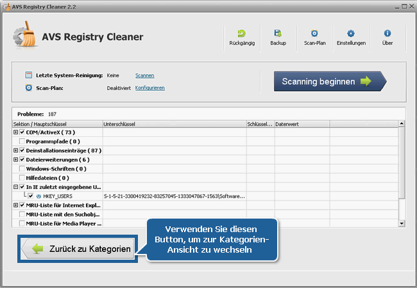Check the Programmpfade checkbox
Screen dimensions: 417x288
22,141
